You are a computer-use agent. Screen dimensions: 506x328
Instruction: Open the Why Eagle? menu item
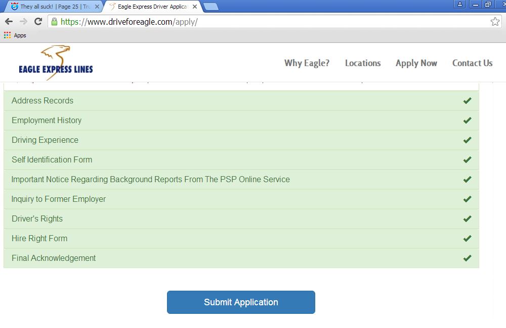click(307, 63)
